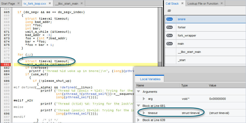Switch to the __libc_start_main tab
Viewport: 246px width, 123px height.
click(66, 4)
